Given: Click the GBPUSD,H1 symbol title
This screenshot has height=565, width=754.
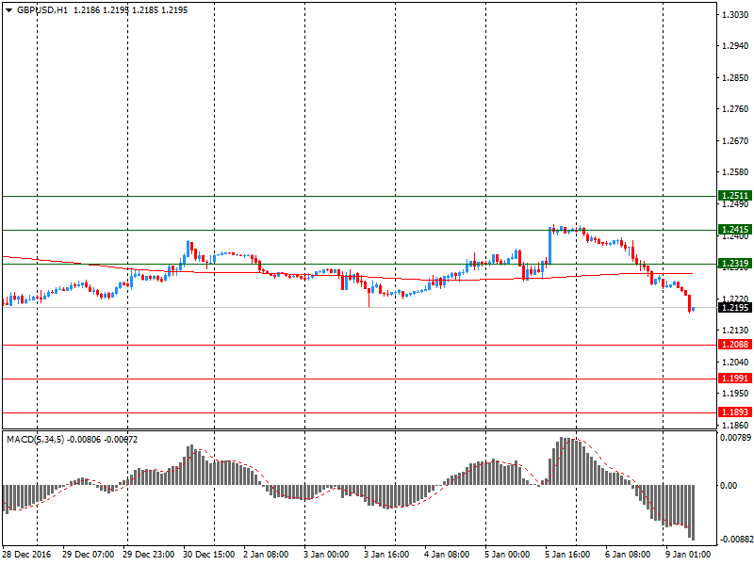Looking at the screenshot, I should 41,10.
